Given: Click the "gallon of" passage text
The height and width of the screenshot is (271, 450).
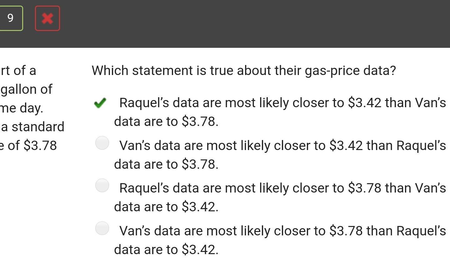Looking at the screenshot, I should pos(26,89).
